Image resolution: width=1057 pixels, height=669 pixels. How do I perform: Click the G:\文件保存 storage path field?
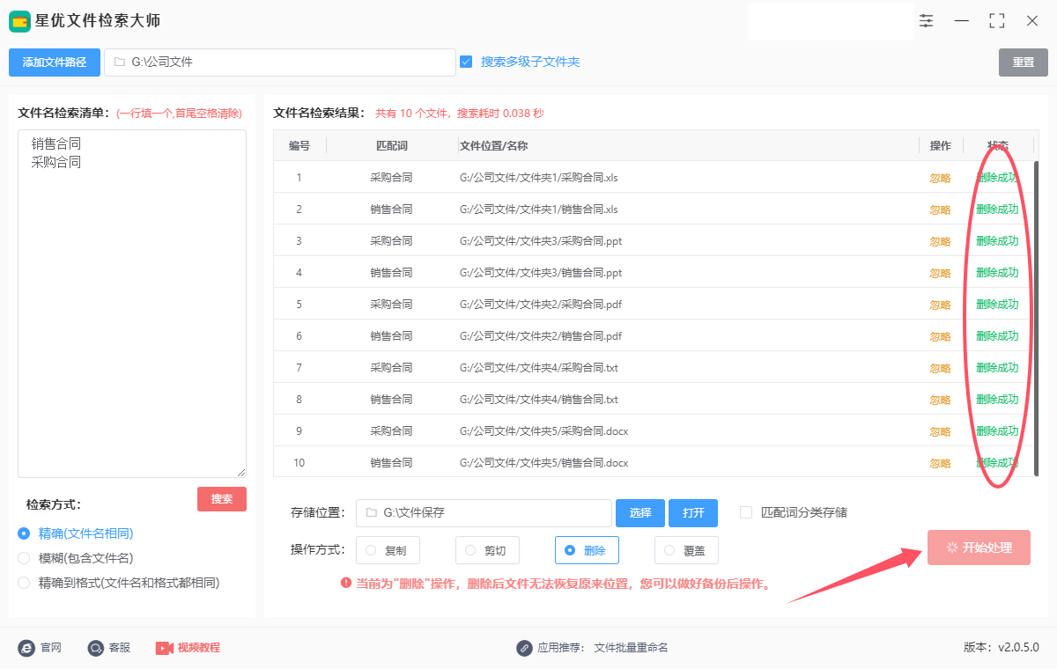click(x=484, y=513)
